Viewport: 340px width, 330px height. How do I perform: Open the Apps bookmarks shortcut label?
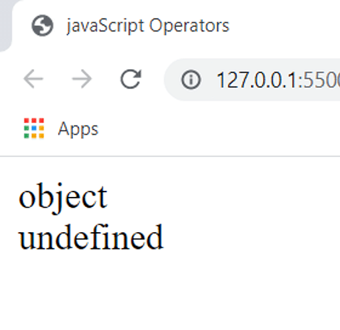point(78,129)
